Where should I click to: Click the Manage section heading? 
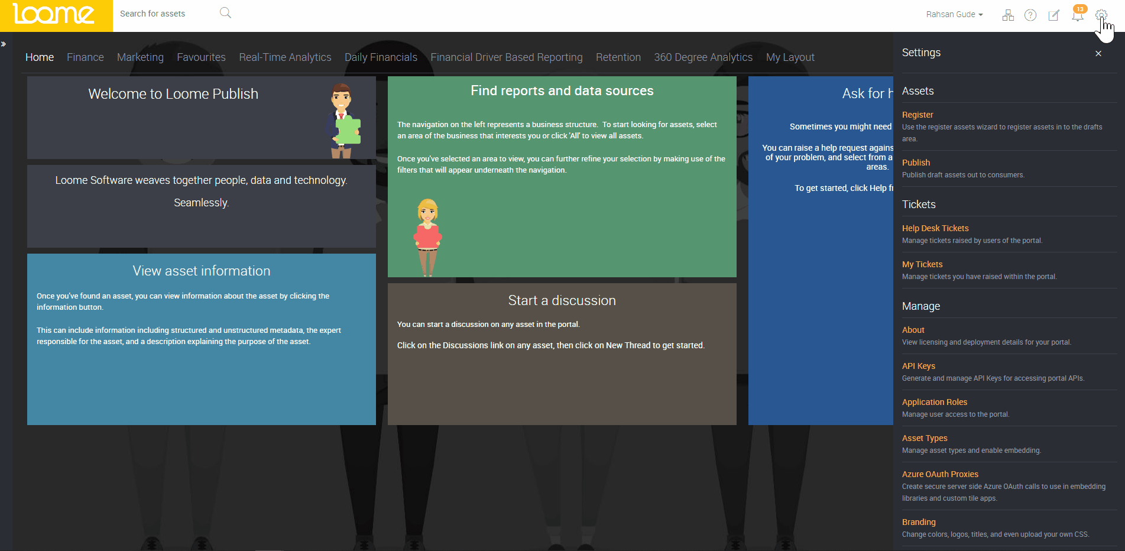(921, 306)
